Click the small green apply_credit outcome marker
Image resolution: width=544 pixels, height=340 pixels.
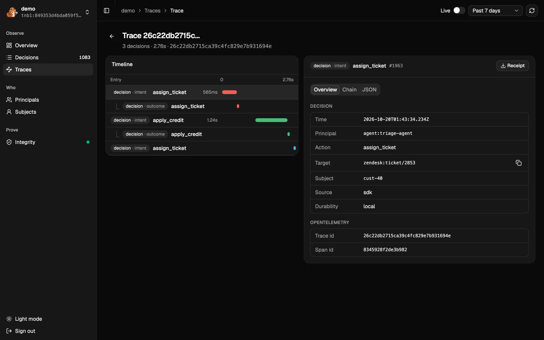coord(289,134)
